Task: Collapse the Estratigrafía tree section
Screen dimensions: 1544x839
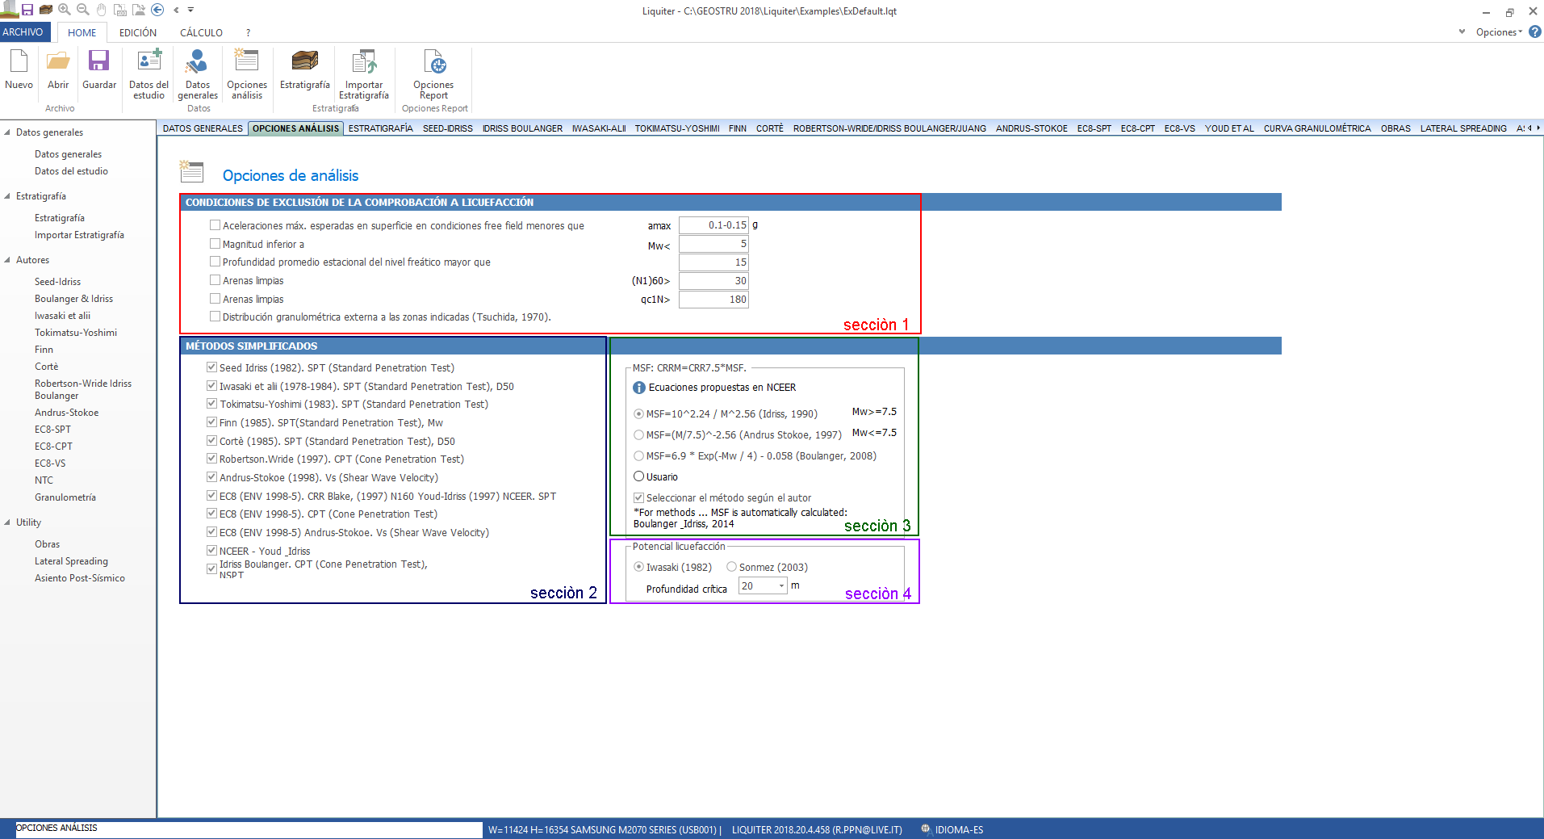Action: [7, 196]
